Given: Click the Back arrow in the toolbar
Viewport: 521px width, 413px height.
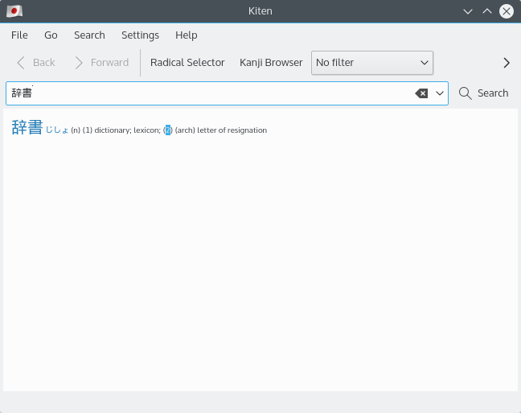Looking at the screenshot, I should pyautogui.click(x=35, y=63).
